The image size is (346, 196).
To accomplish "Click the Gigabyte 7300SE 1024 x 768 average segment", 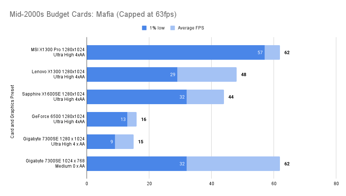I will pyautogui.click(x=233, y=164).
